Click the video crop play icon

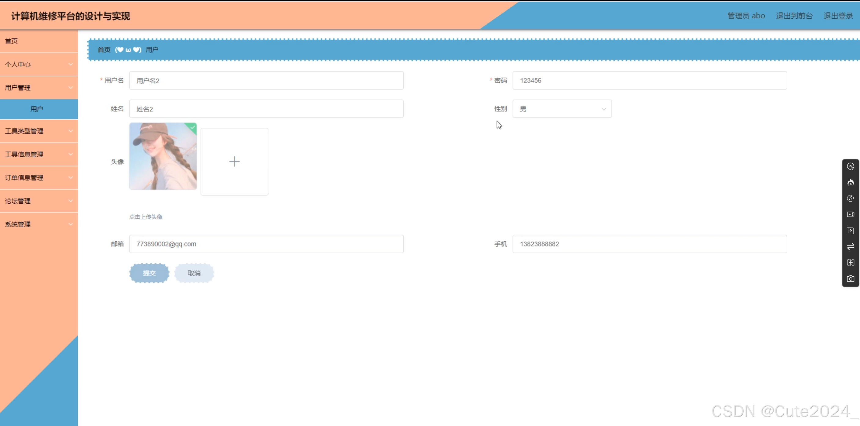click(x=850, y=230)
